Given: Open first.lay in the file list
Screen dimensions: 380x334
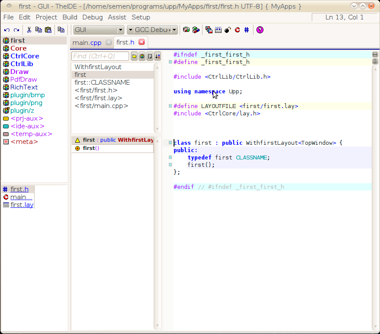Looking at the screenshot, I should [x=22, y=205].
